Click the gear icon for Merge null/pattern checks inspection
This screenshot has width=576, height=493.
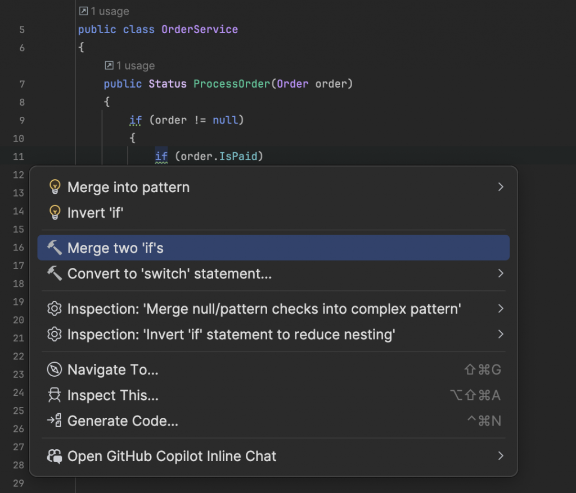pyautogui.click(x=55, y=309)
